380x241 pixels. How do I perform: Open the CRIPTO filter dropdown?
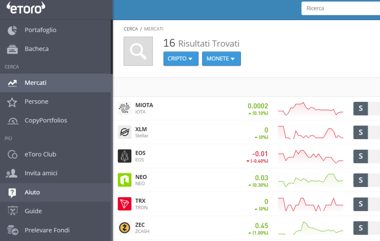[181, 58]
